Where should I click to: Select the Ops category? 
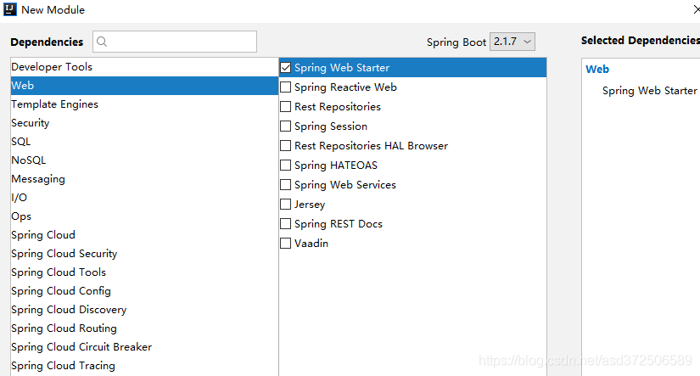tap(144, 216)
